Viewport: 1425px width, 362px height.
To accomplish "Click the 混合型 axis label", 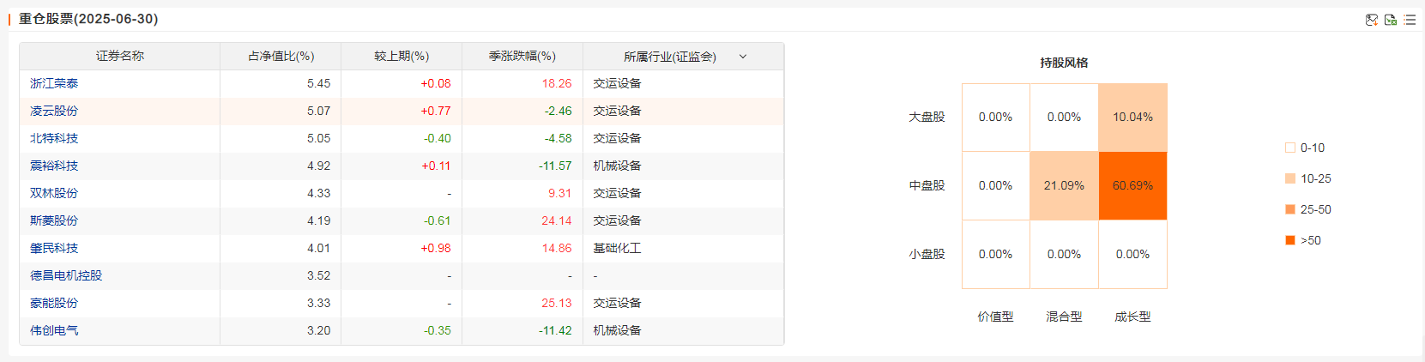I will (x=1065, y=317).
